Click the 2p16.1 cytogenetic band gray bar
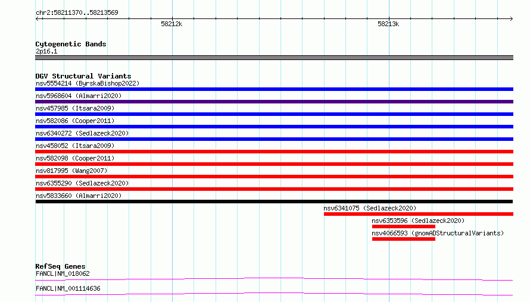Viewport: 530px width, 302px height. click(x=274, y=58)
